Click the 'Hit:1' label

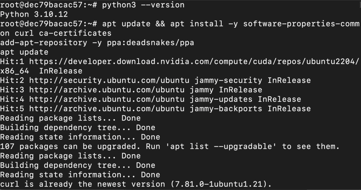pos(12,61)
